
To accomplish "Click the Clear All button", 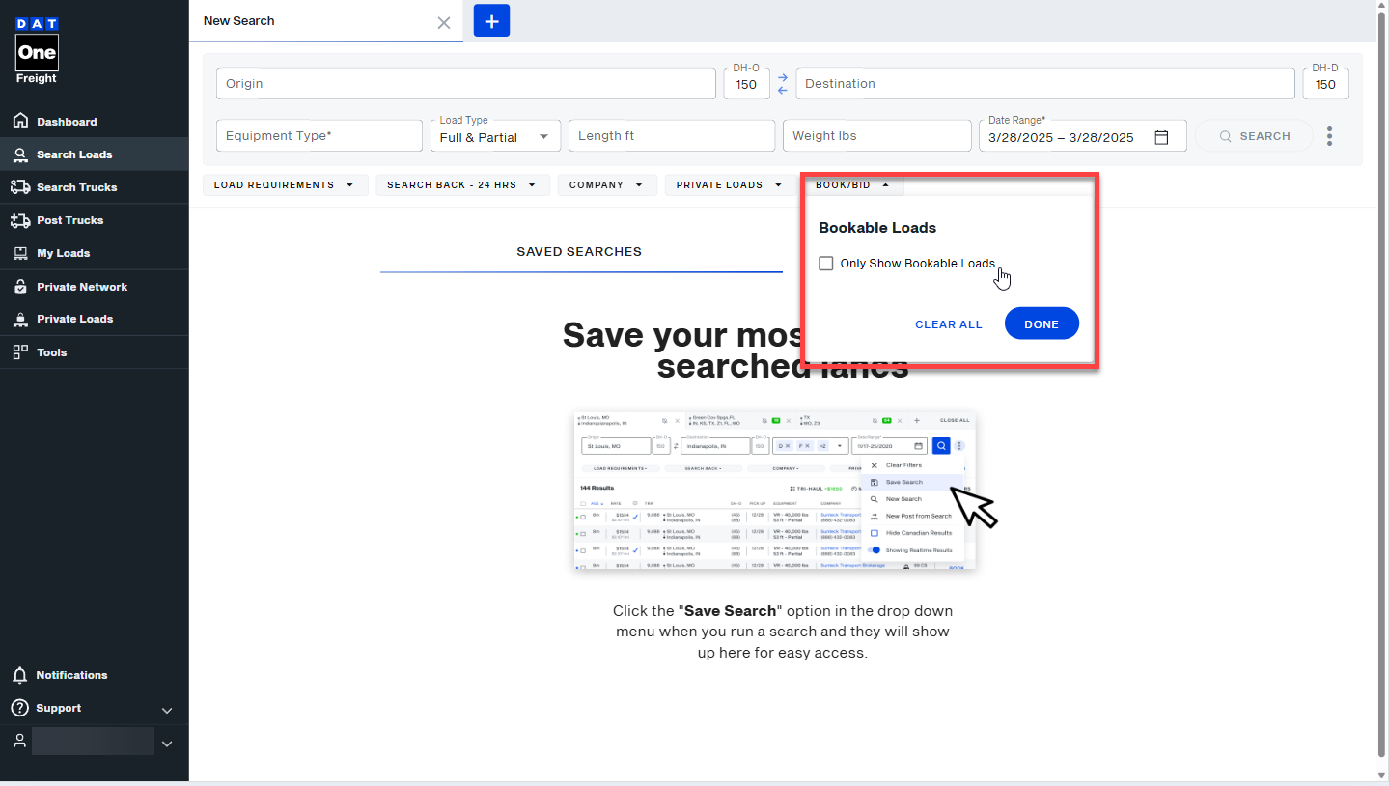I will [949, 324].
